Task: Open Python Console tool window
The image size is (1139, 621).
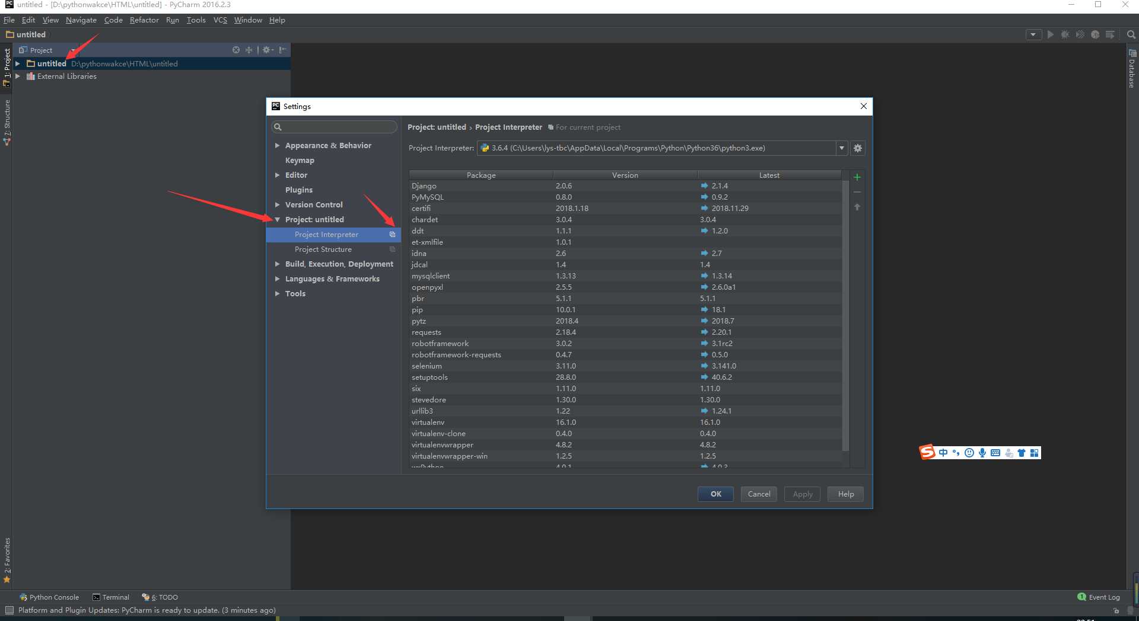Action: [49, 597]
